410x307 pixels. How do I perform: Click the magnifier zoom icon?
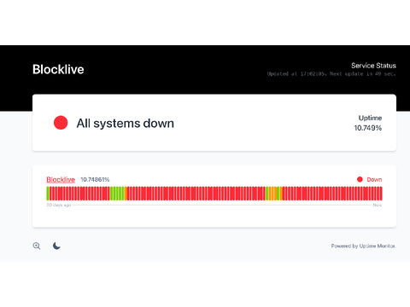pos(37,246)
